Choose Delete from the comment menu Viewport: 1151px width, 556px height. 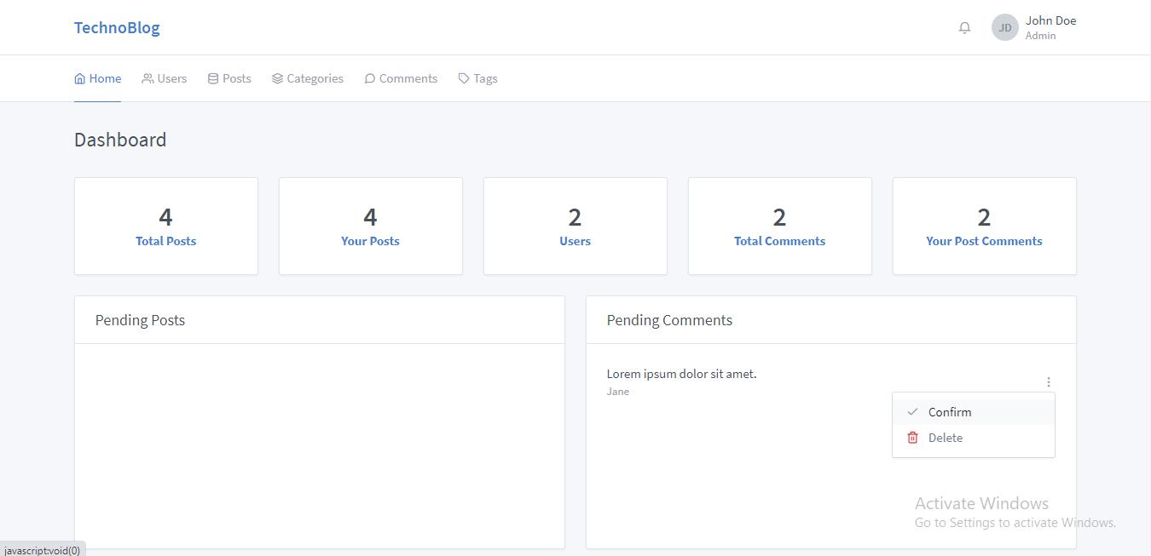pos(946,438)
